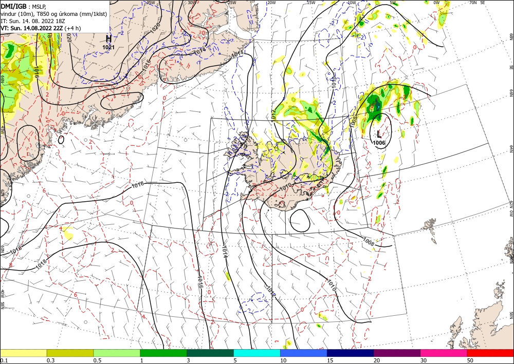
Task: Click the '30W' longitude label
Action: tap(191, 3)
